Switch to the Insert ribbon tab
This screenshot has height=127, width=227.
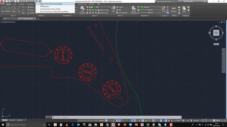(x=15, y=4)
